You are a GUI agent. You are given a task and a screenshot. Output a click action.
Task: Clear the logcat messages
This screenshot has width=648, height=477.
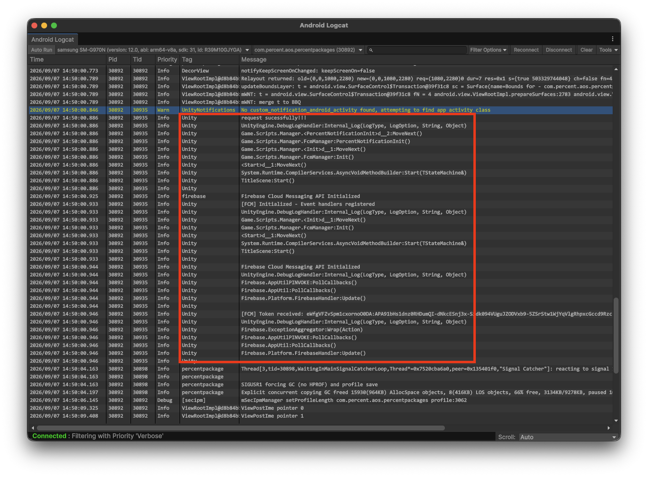(587, 50)
